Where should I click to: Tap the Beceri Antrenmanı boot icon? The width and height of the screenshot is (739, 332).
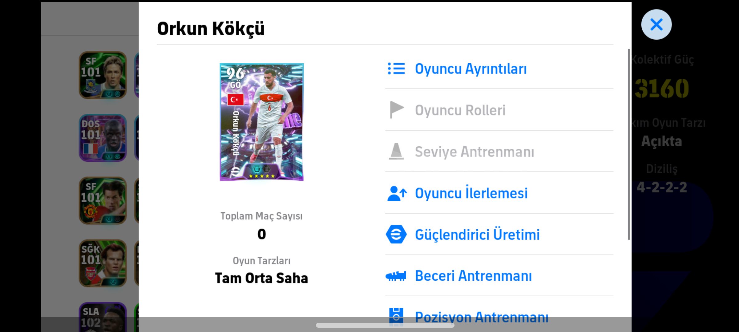coord(396,276)
